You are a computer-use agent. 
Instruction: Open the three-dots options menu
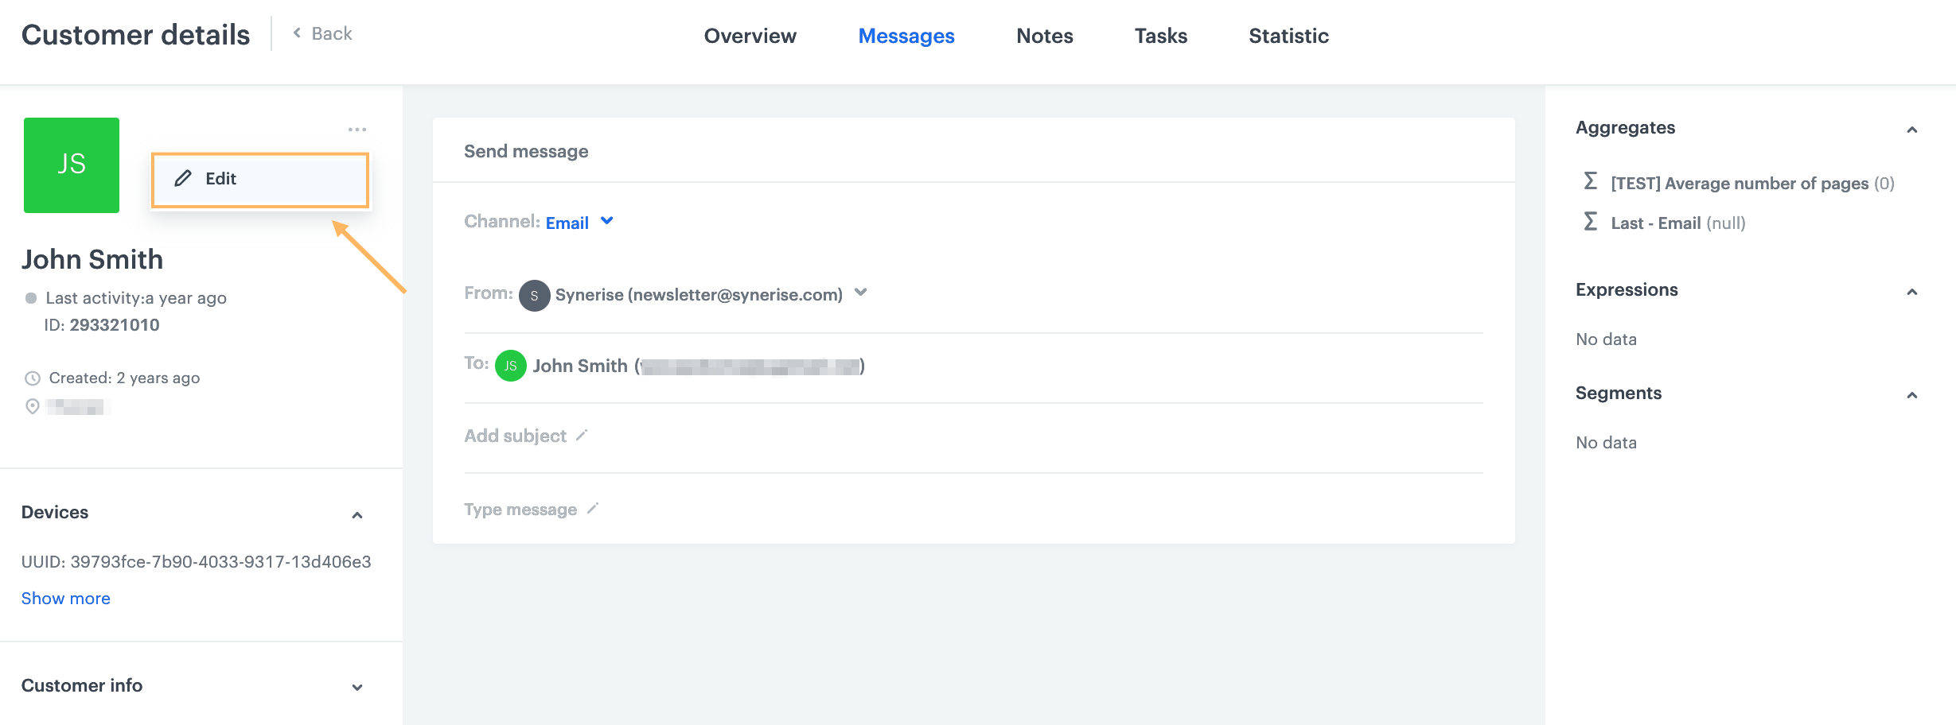point(357,130)
